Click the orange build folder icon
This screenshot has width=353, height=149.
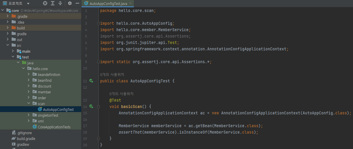click(x=14, y=28)
